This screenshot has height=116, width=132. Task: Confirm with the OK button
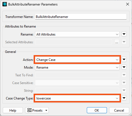click(x=97, y=110)
